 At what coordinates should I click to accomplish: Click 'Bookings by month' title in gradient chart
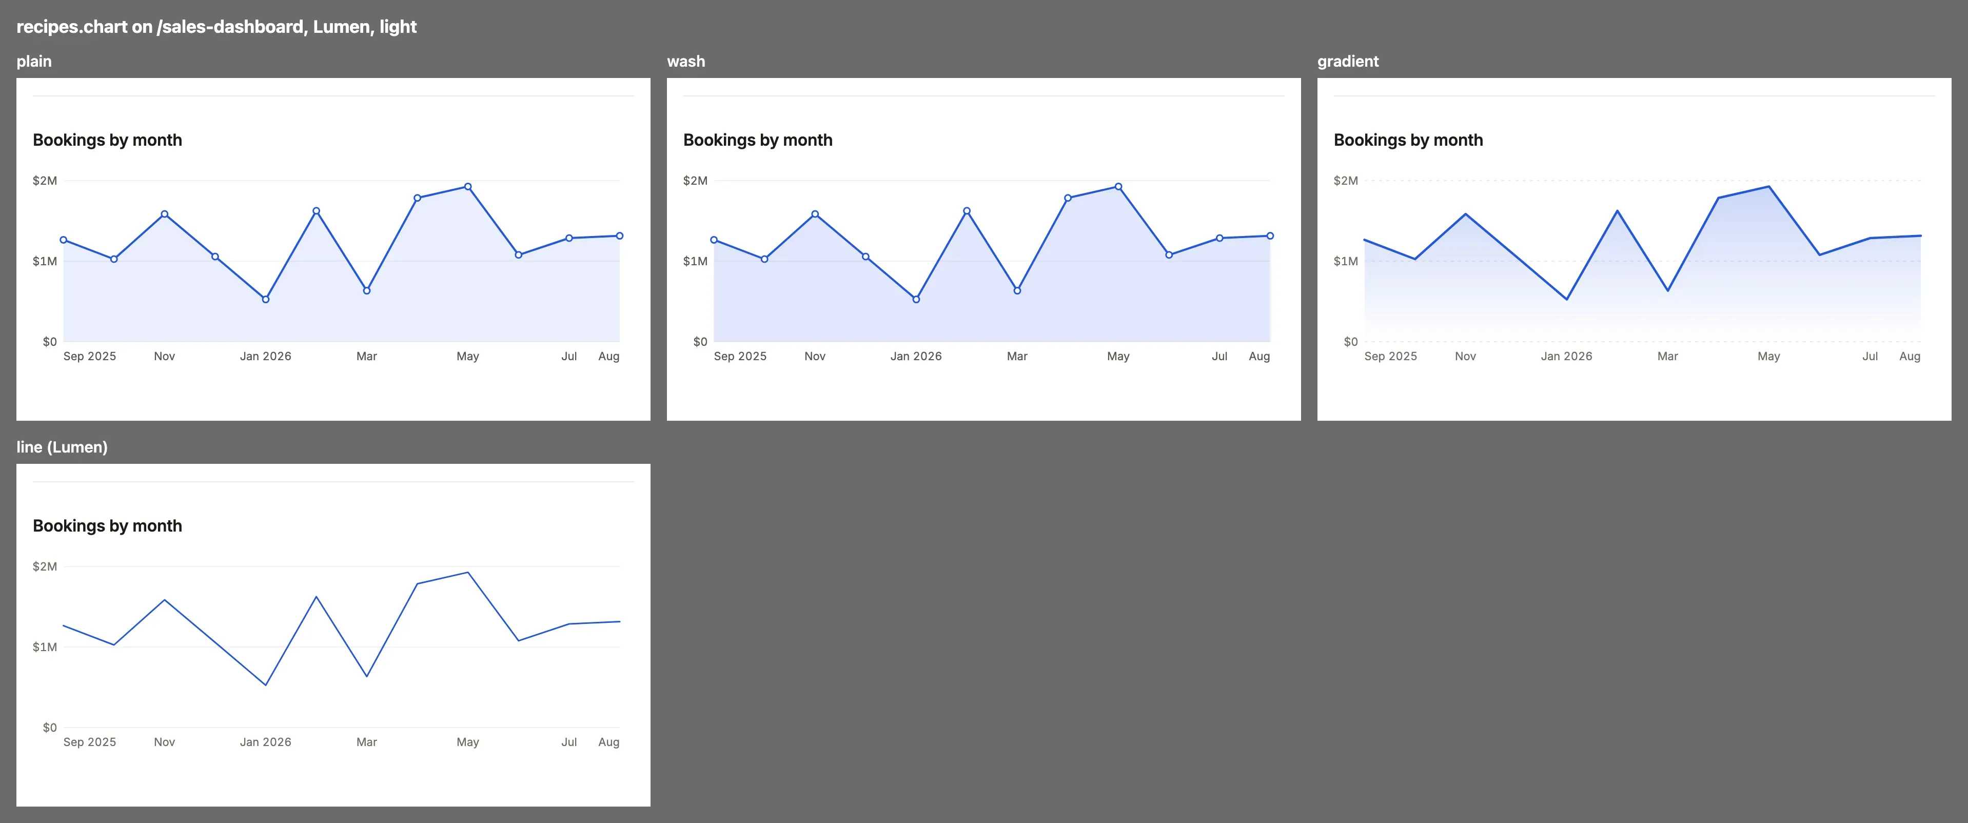(1408, 140)
